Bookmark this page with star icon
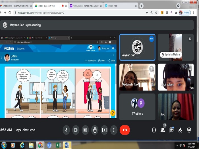 tap(156, 13)
